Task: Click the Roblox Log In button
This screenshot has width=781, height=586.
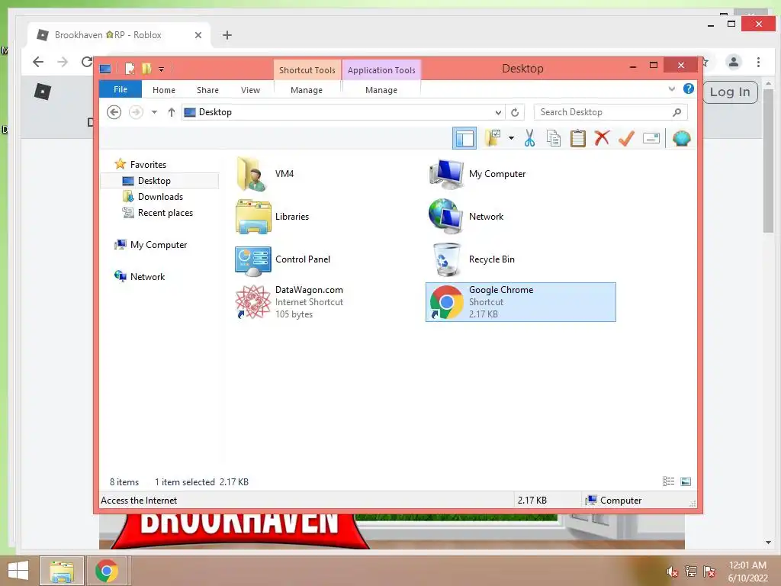Action: coord(730,92)
